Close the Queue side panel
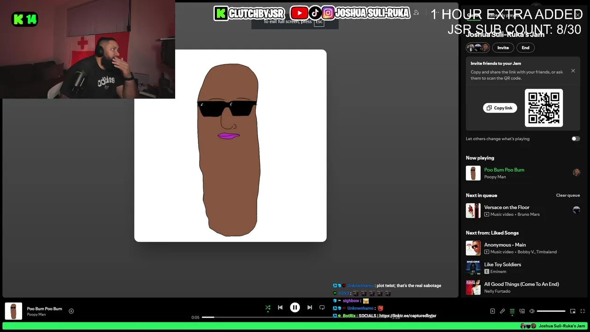This screenshot has width=590, height=332. point(578,15)
